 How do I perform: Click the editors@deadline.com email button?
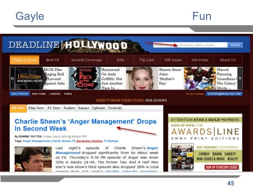[224, 94]
